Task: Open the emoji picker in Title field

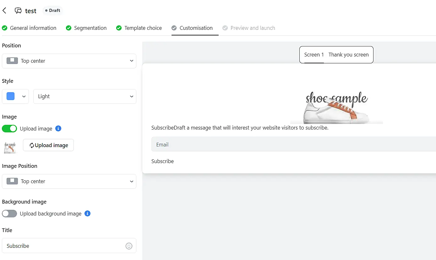Action: click(x=129, y=246)
